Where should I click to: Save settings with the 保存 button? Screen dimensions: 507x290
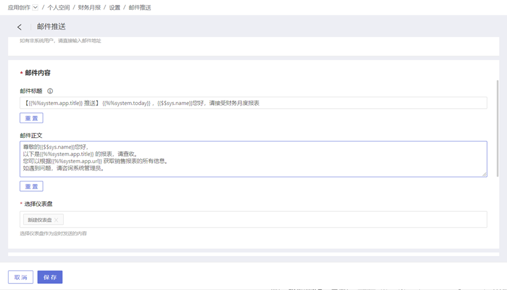[50, 277]
